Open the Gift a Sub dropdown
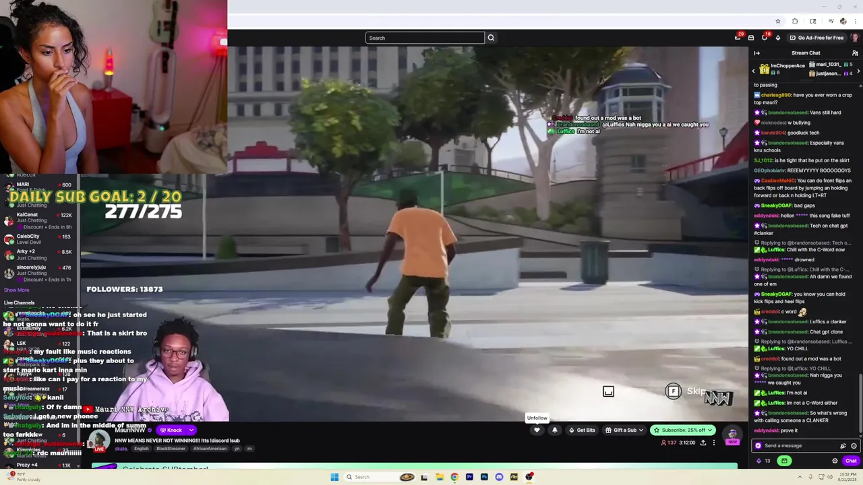The image size is (863, 485). (x=624, y=430)
